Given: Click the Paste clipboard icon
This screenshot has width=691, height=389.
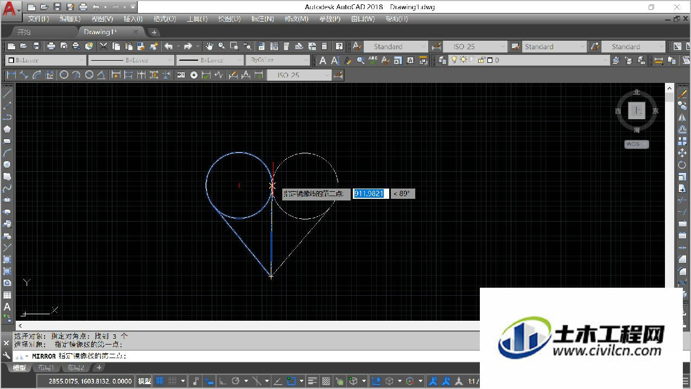Looking at the screenshot, I should click(x=129, y=47).
